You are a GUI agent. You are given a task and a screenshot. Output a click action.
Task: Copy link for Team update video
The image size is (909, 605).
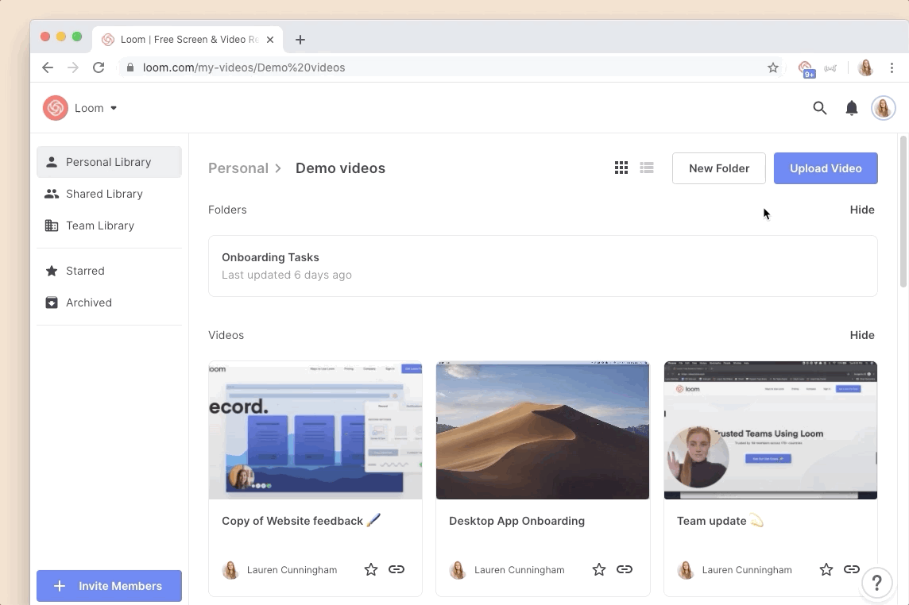(852, 569)
